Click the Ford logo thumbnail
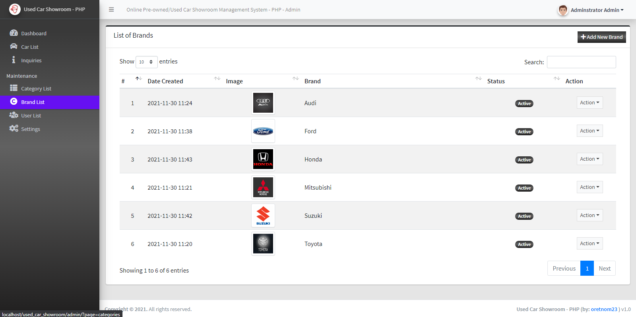 tap(263, 131)
